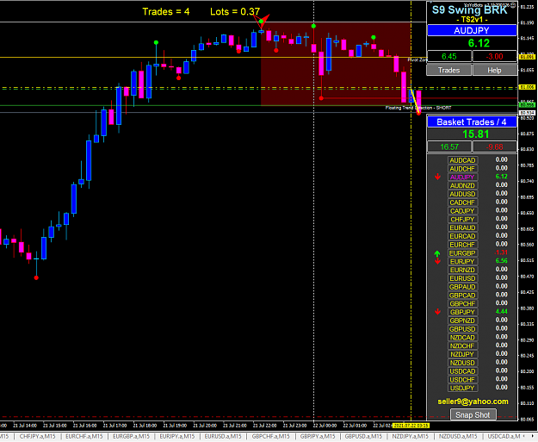Click the red down arrow beside AUDJPY
Image resolution: width=538 pixels, height=442 pixels.
tap(437, 177)
